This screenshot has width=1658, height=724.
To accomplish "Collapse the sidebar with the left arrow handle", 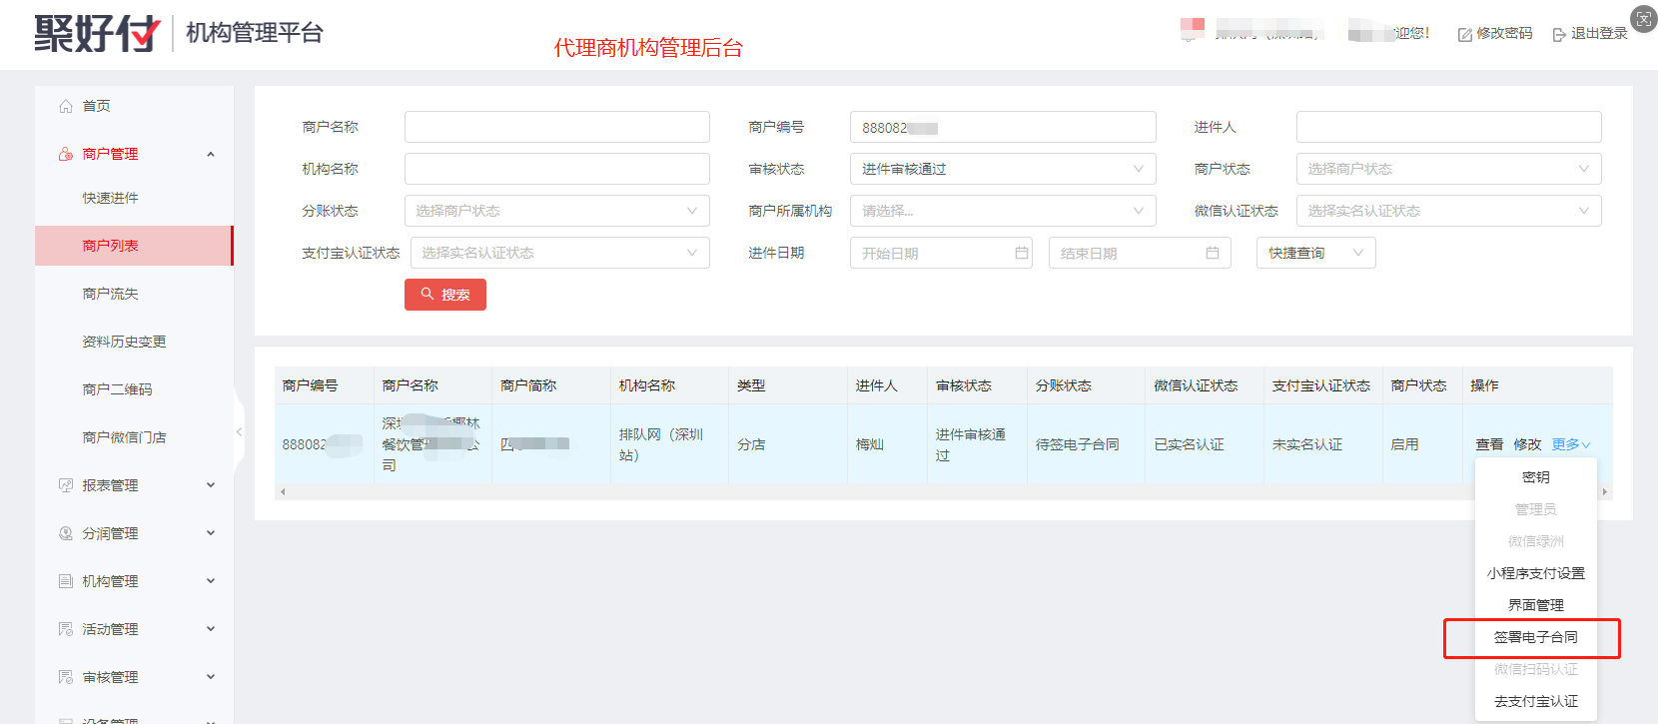I will tap(239, 432).
